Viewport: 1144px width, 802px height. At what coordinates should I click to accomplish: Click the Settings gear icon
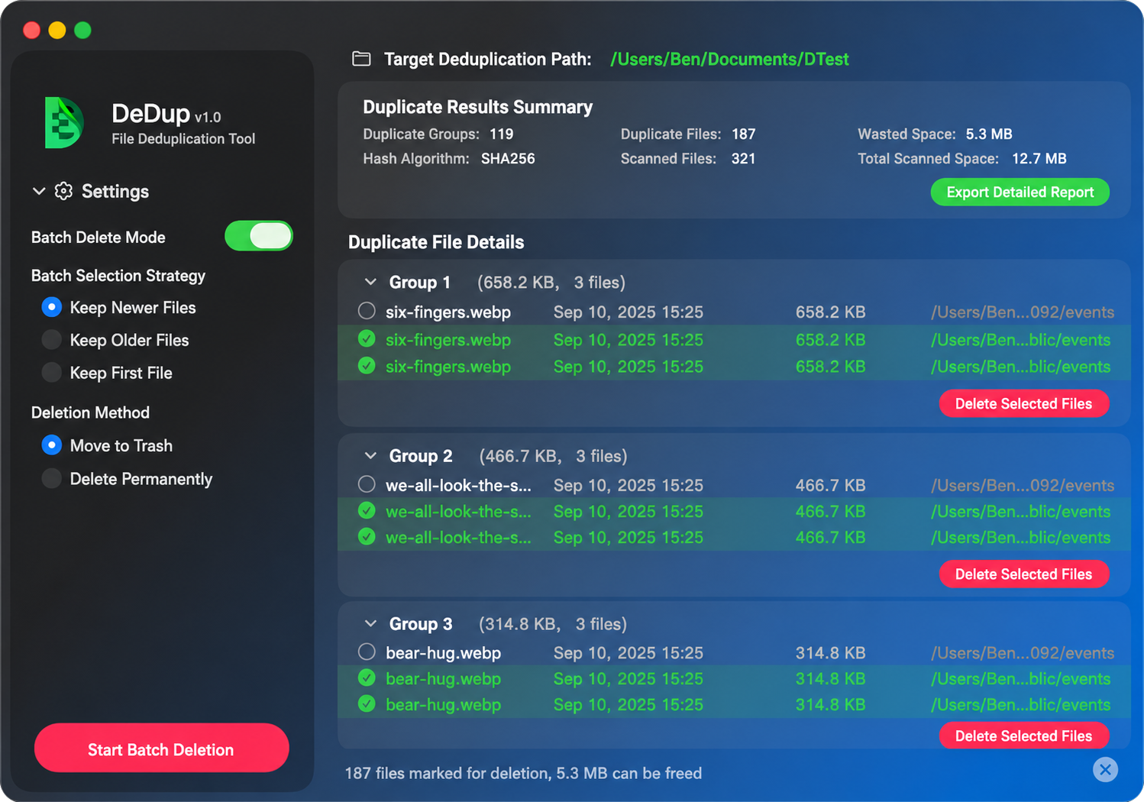[64, 191]
